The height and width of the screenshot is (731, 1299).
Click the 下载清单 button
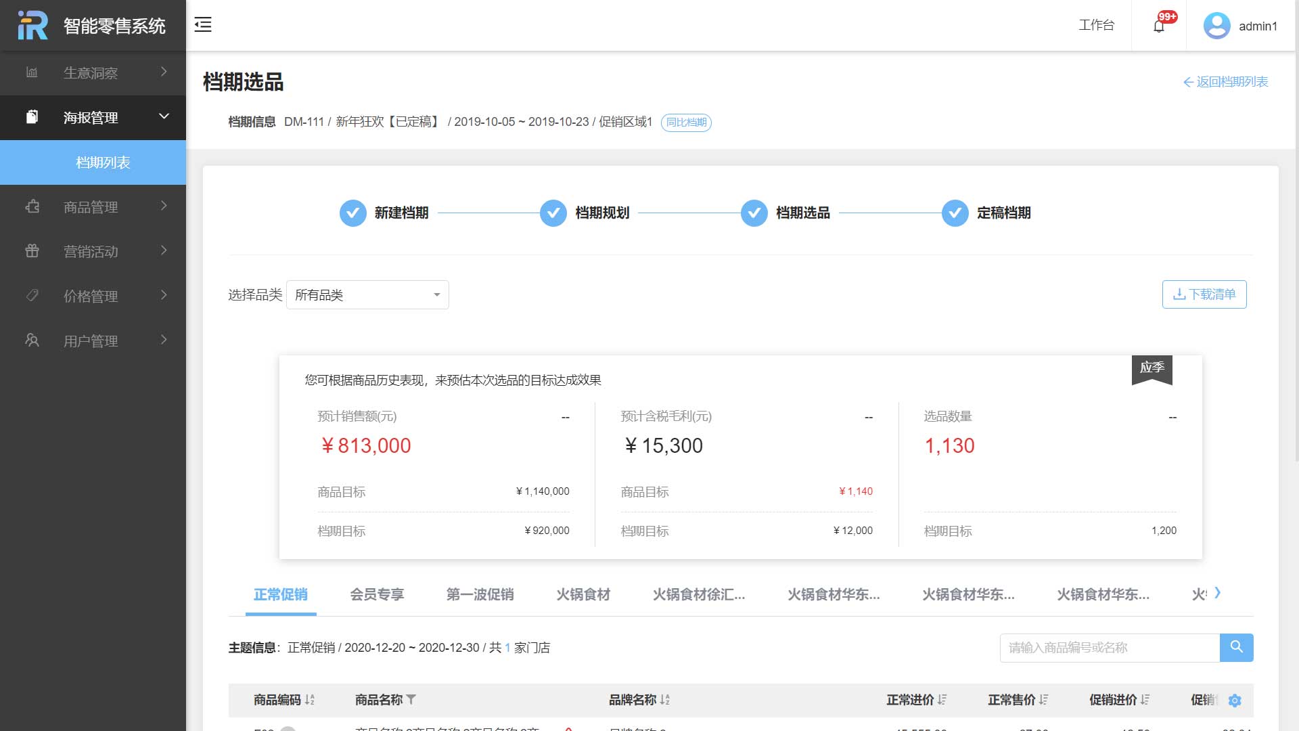coord(1204,294)
